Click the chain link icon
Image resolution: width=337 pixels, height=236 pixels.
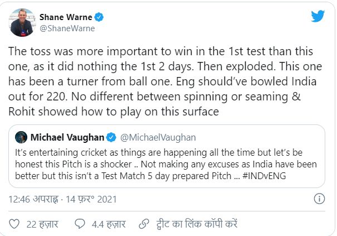click(x=144, y=223)
